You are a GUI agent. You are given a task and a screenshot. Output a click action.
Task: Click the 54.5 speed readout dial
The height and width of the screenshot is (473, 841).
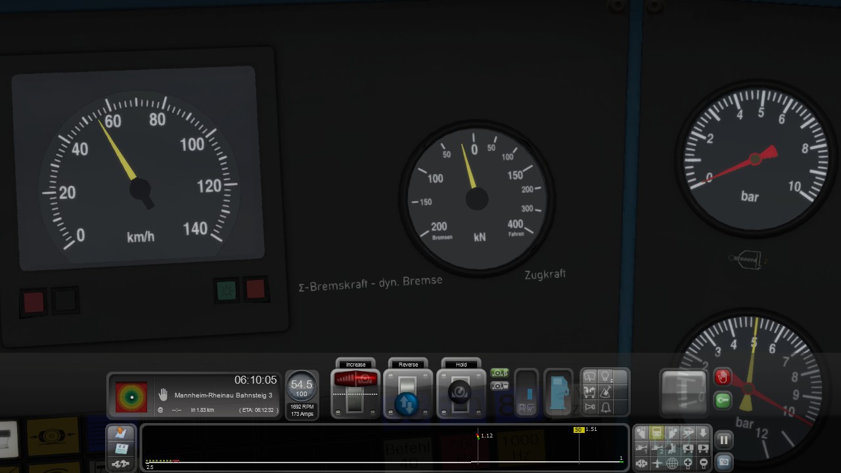302,386
